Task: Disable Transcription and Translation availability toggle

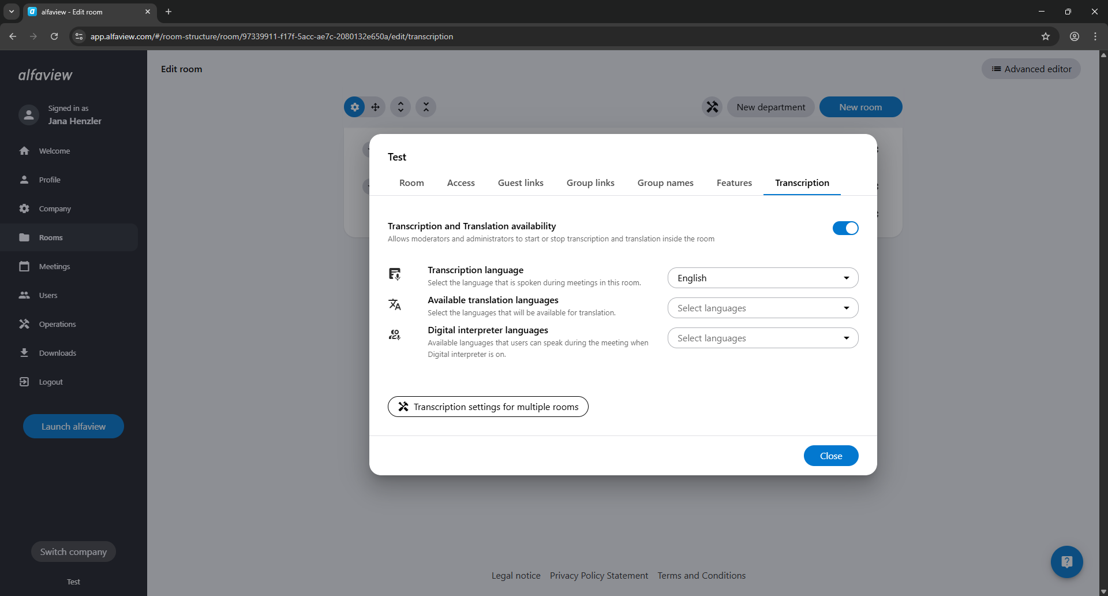Action: click(x=845, y=228)
